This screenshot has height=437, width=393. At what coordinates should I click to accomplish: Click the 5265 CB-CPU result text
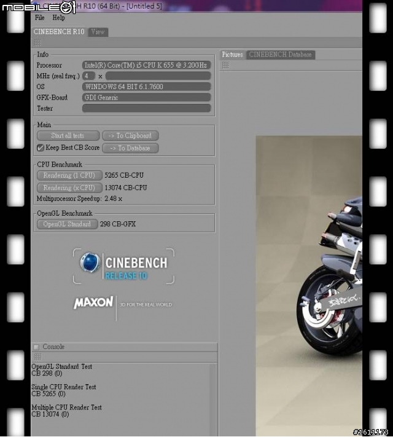coord(124,175)
